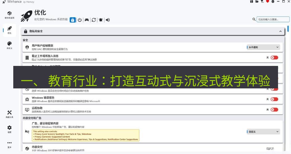This screenshot has width=291, height=154.
Task: Click the red heart donate icon
Action: pyautogui.click(x=268, y=1)
